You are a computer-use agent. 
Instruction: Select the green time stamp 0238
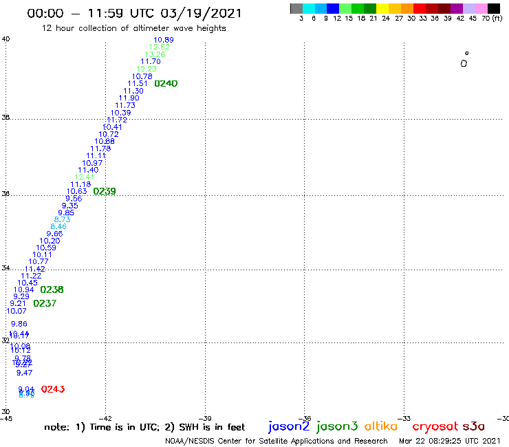click(x=52, y=290)
